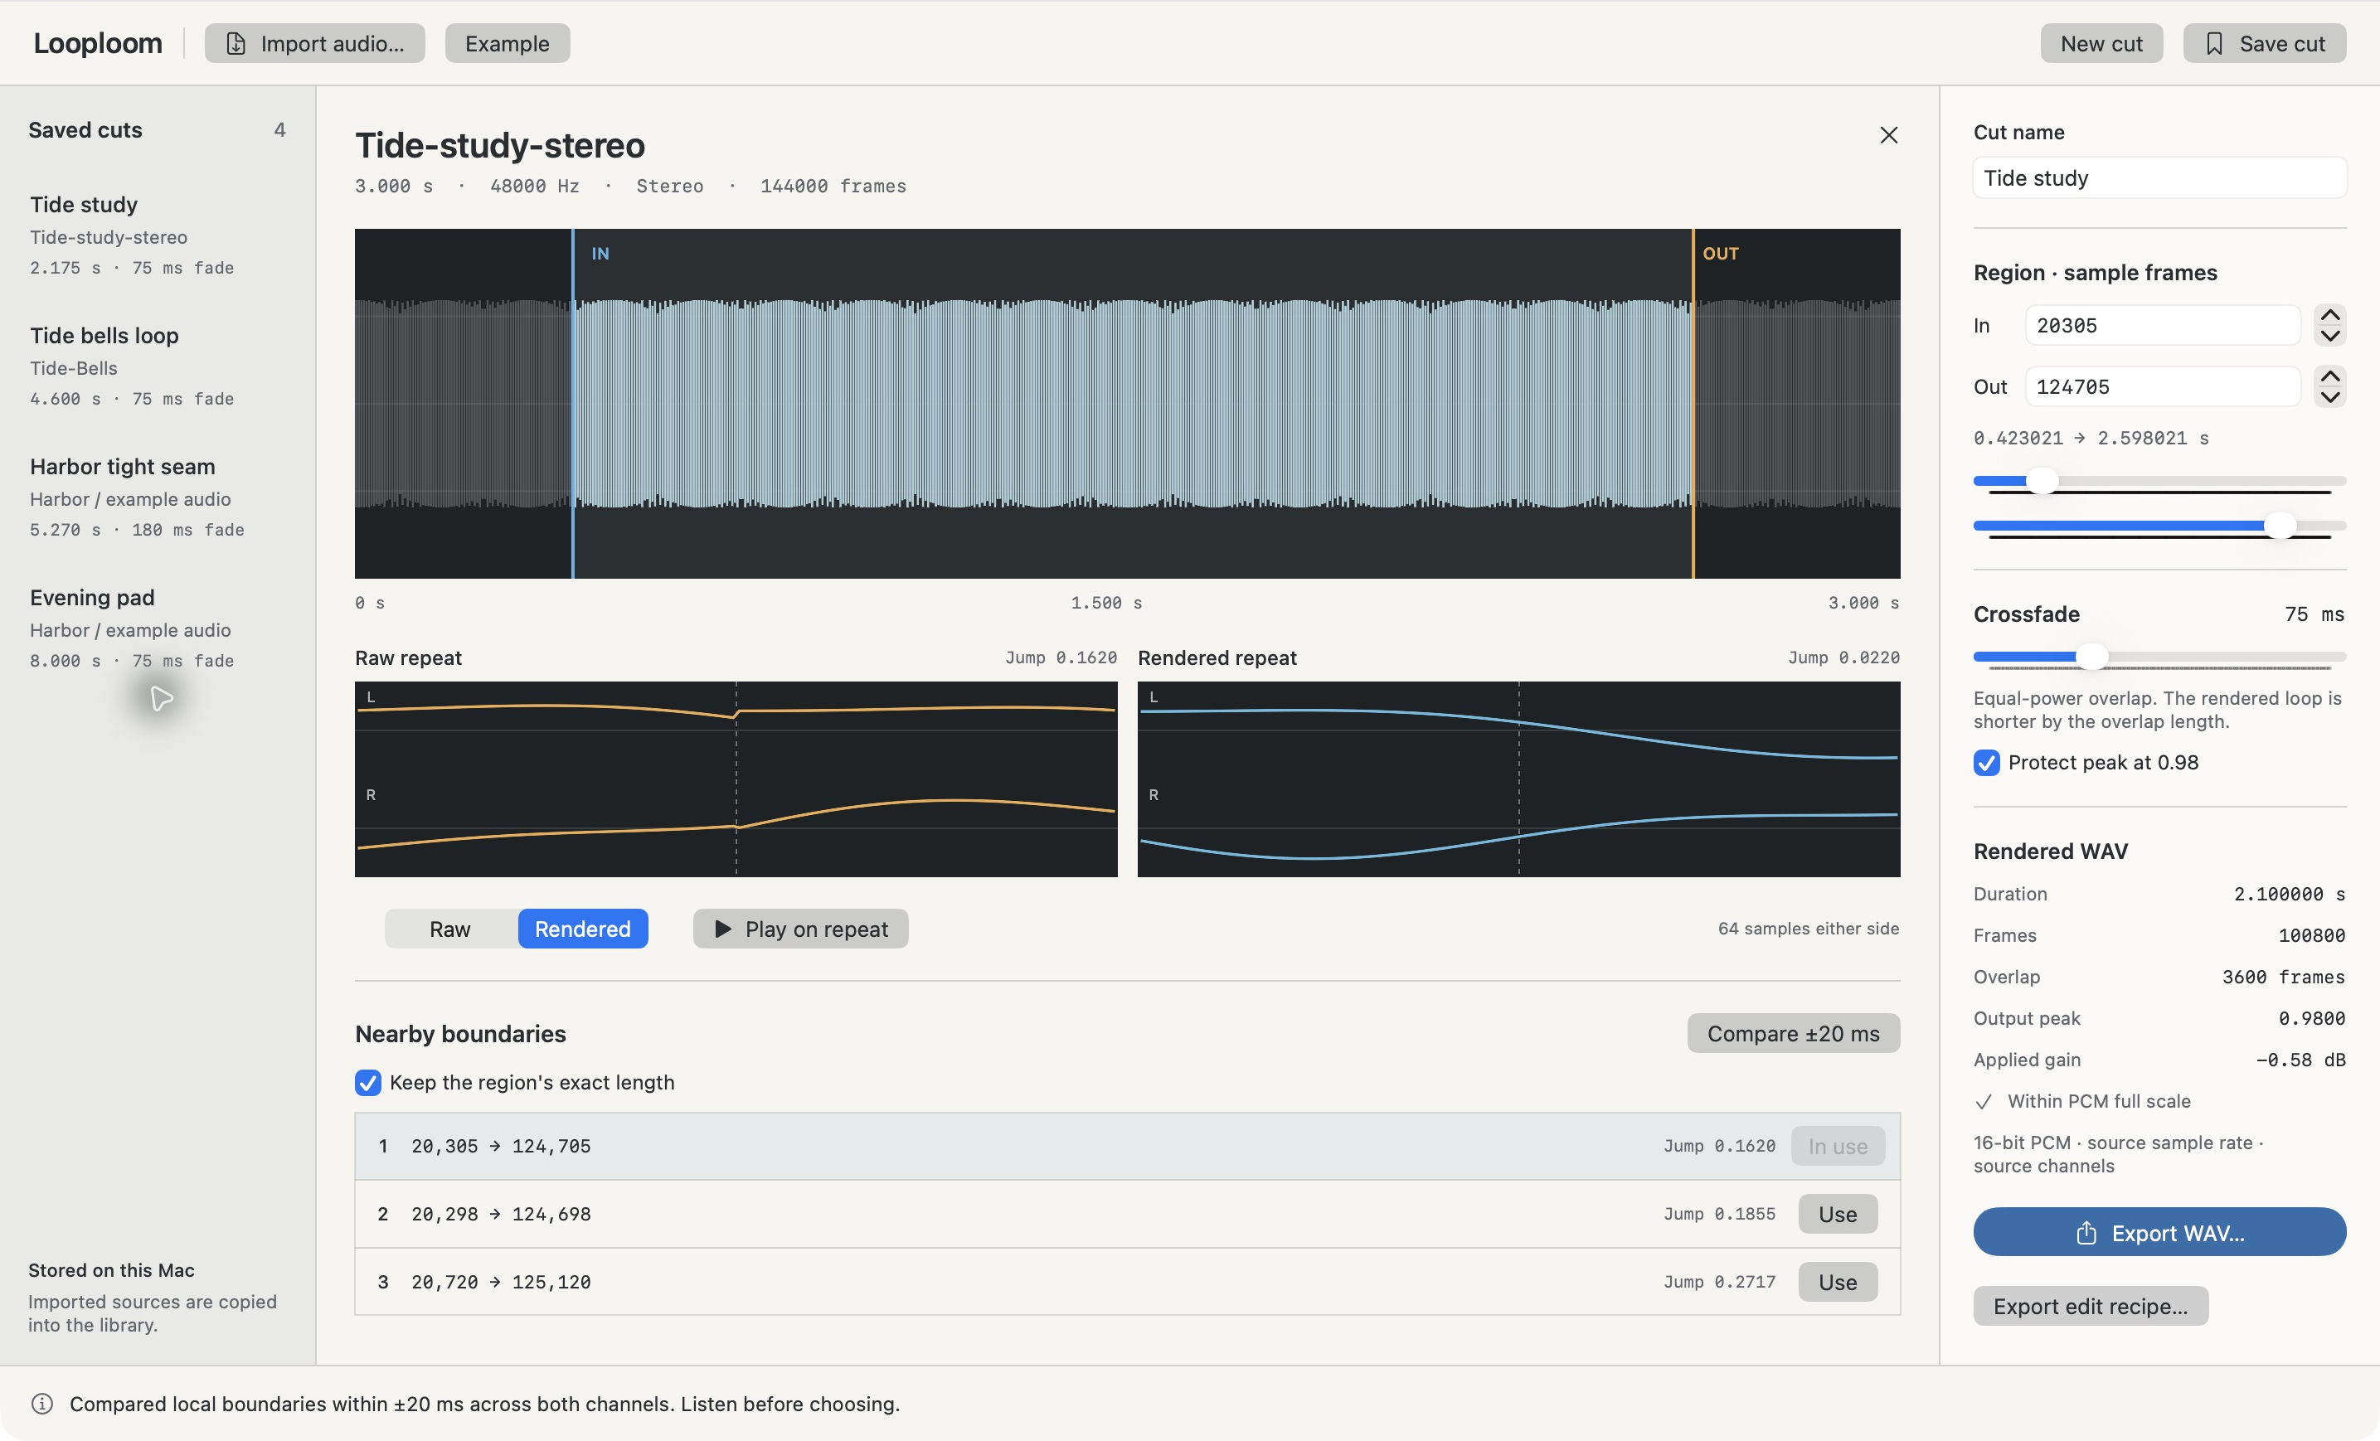Click the Cut name input field
This screenshot has width=2380, height=1441.
coord(2159,177)
